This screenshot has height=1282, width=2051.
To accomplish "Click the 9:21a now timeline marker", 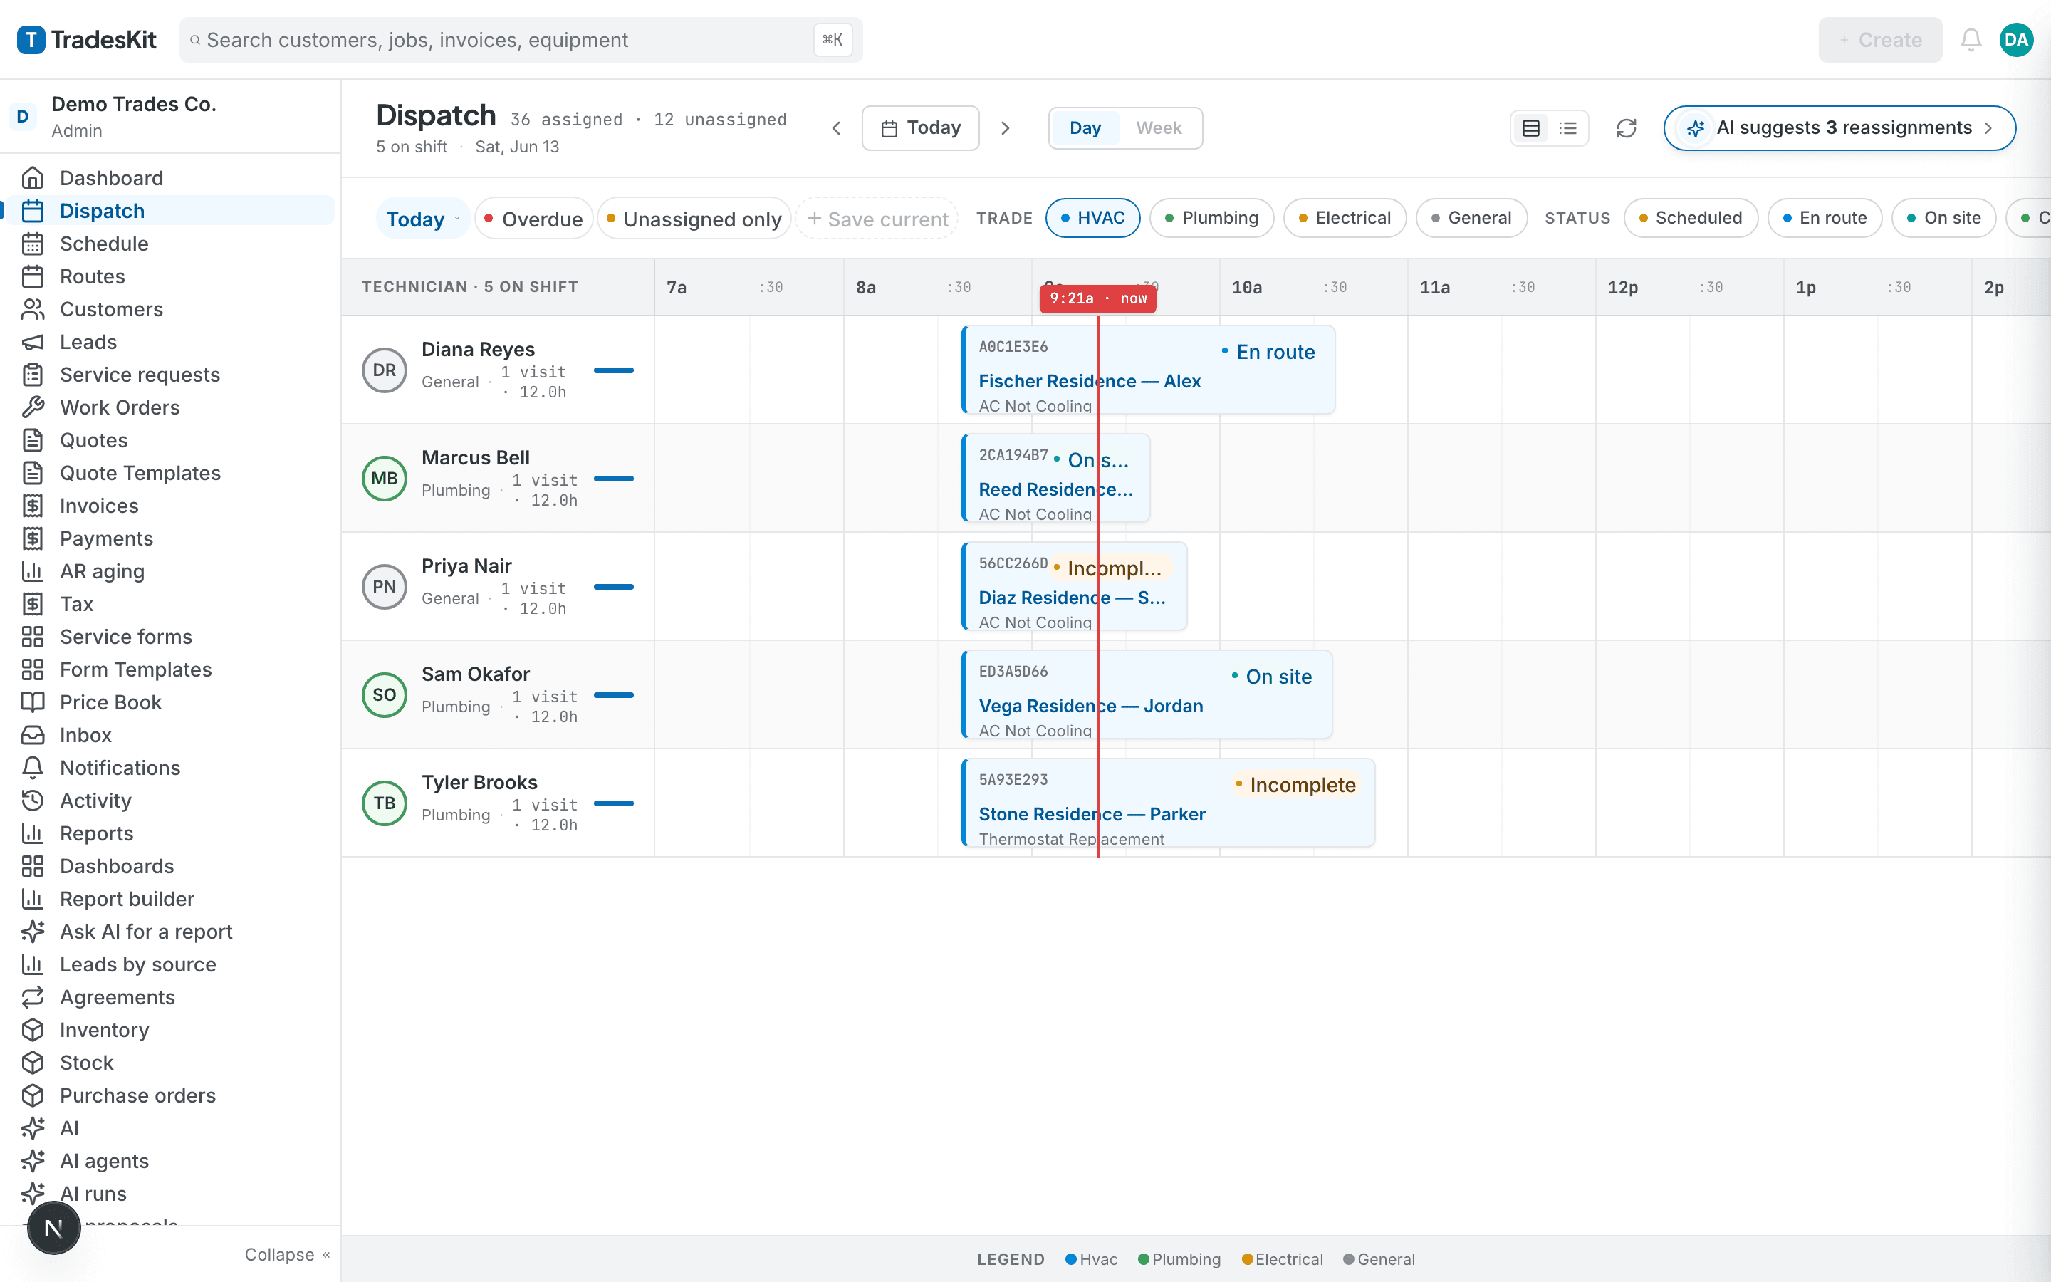I will [x=1097, y=298].
